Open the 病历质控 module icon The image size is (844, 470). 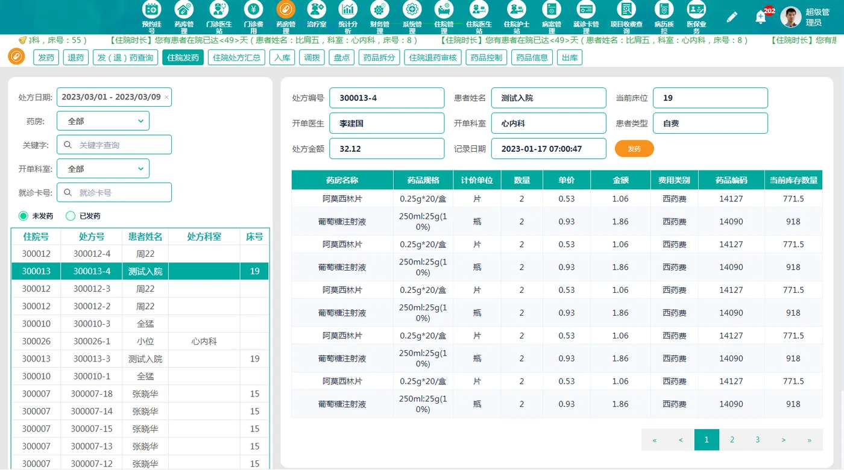[664, 10]
